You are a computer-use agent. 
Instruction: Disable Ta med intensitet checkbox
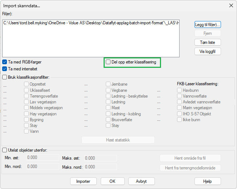[x=5, y=69]
